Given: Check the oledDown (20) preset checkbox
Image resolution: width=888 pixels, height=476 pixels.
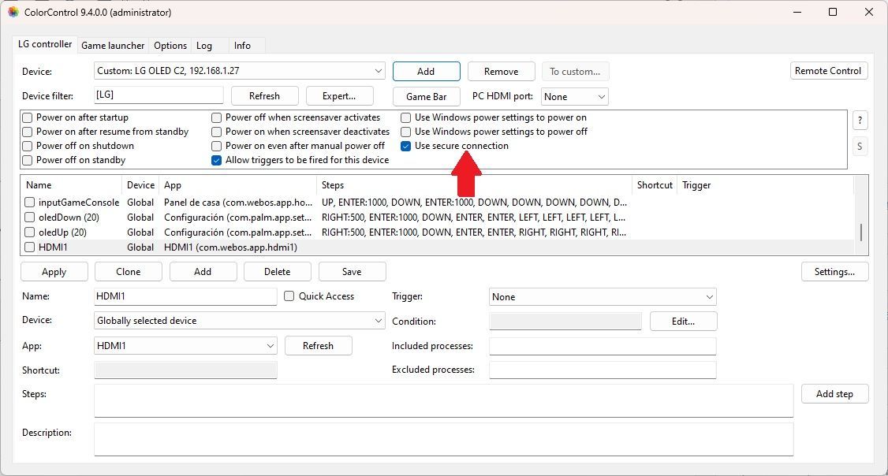Looking at the screenshot, I should [30, 218].
